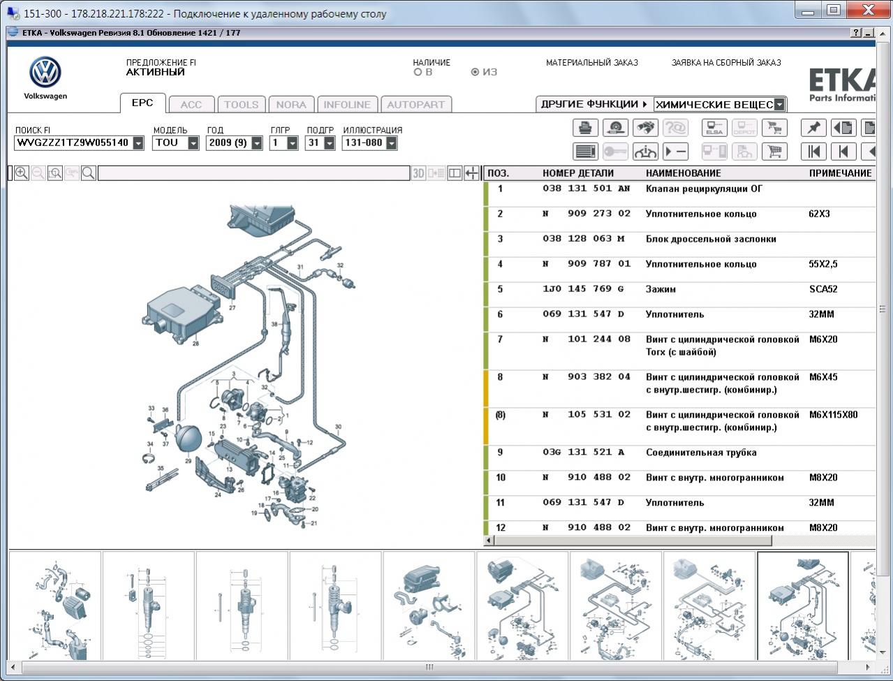Select part row 1J0 145 769 G 'Зажим'

679,295
